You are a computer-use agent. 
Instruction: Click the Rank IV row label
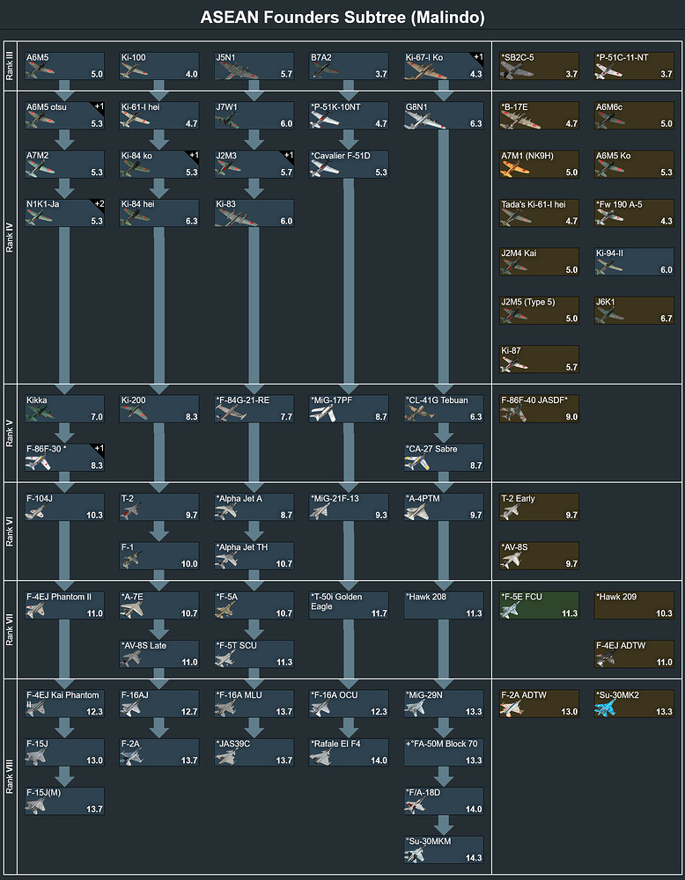10,237
